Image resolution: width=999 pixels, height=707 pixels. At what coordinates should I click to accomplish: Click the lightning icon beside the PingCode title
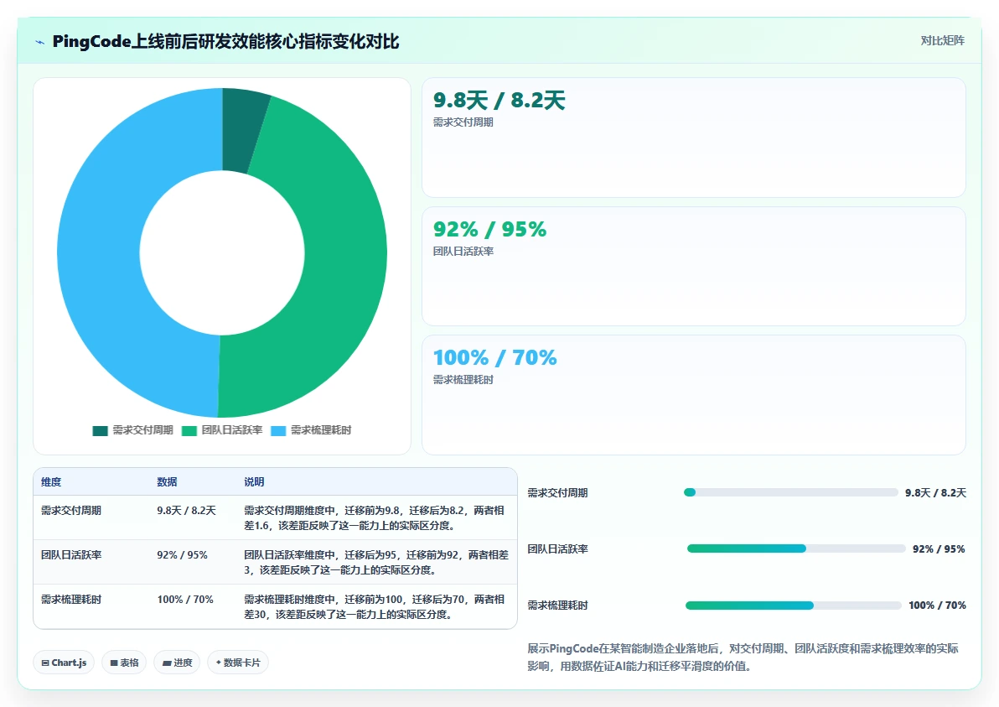[x=39, y=42]
